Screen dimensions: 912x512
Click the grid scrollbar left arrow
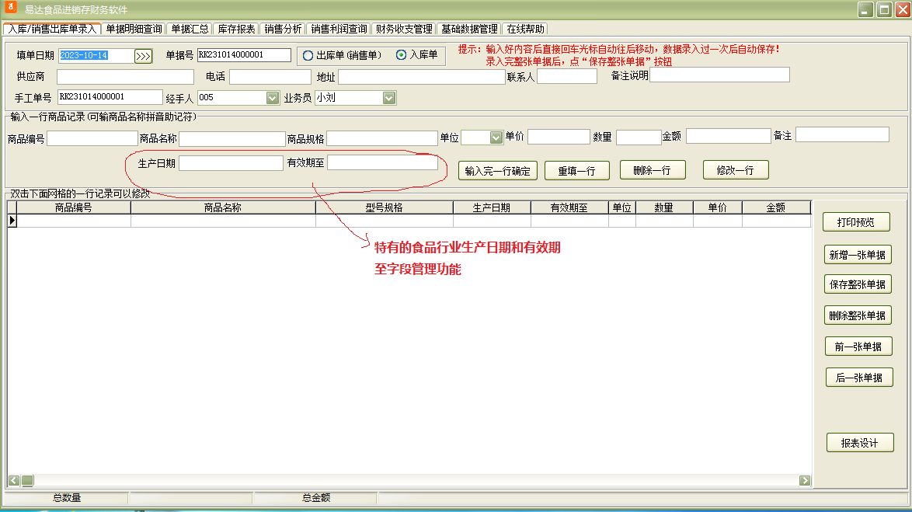pyautogui.click(x=14, y=481)
